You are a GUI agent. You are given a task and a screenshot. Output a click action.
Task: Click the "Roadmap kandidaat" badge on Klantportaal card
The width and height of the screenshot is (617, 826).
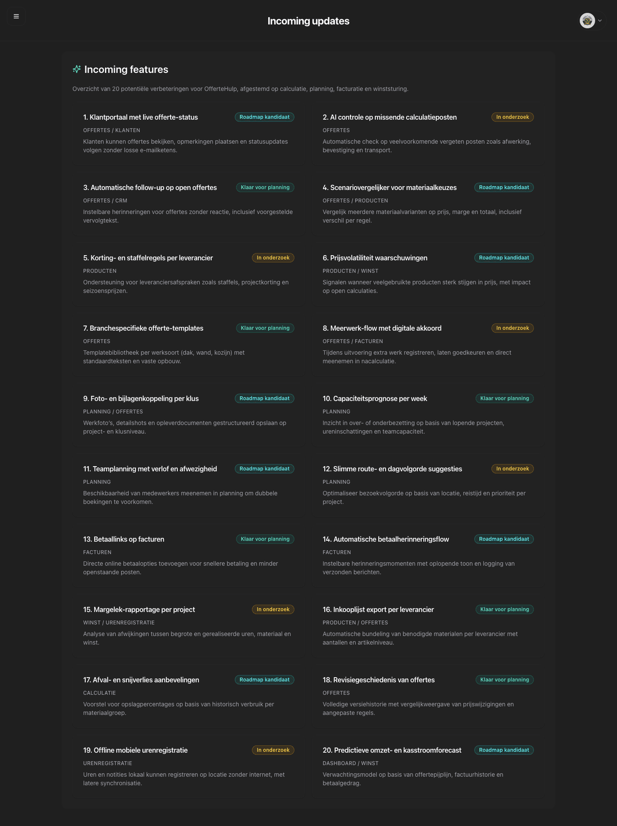pos(264,117)
